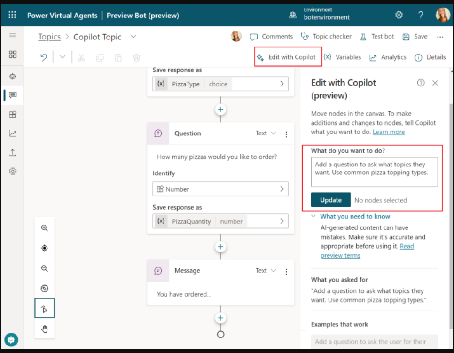Open Chatbots icon in left sidebar
This screenshot has height=353, width=454.
12,77
